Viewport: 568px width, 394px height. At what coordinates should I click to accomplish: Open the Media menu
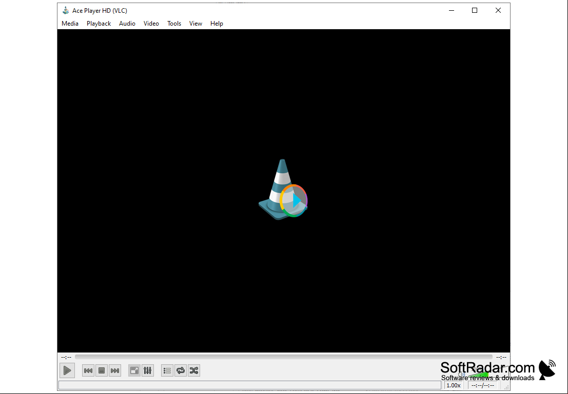pos(70,24)
